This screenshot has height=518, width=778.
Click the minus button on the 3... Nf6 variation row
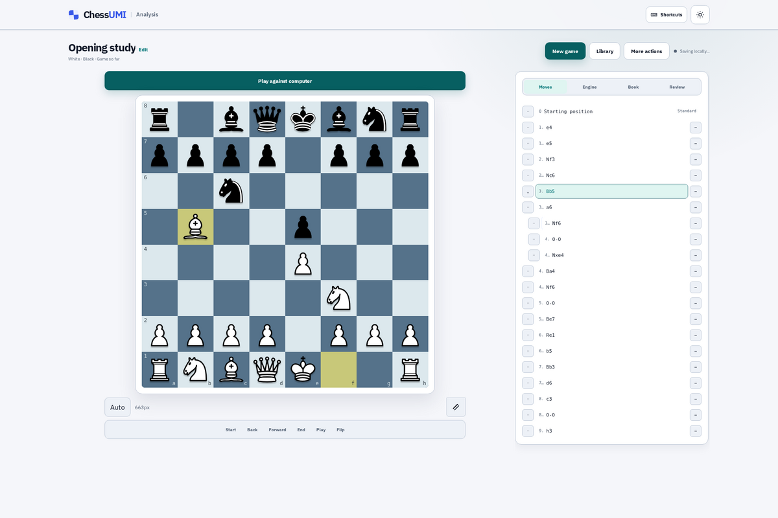pos(695,223)
